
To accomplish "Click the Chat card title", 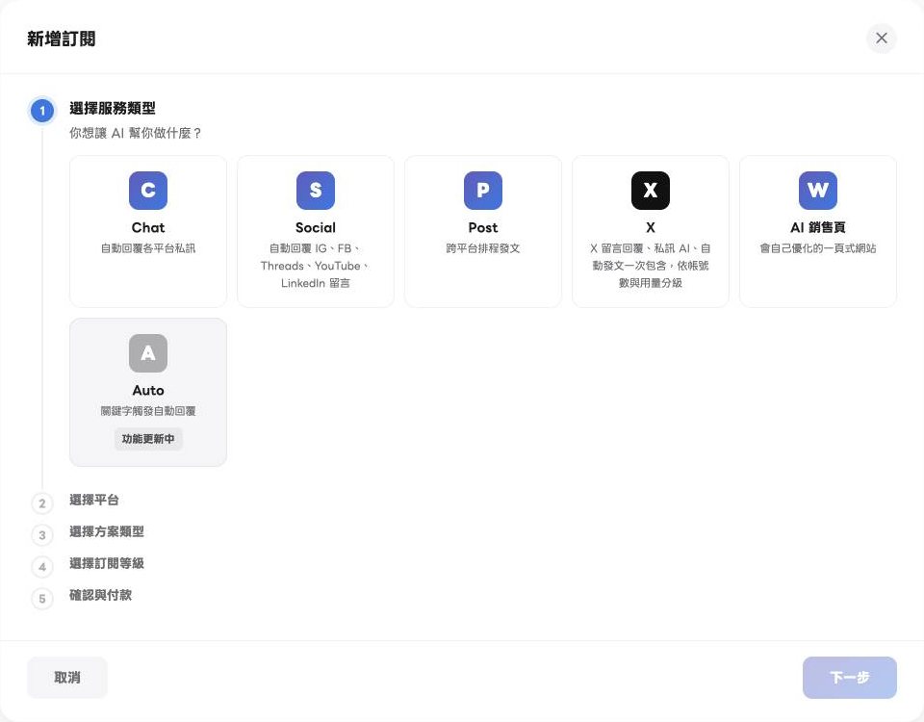I will (148, 227).
